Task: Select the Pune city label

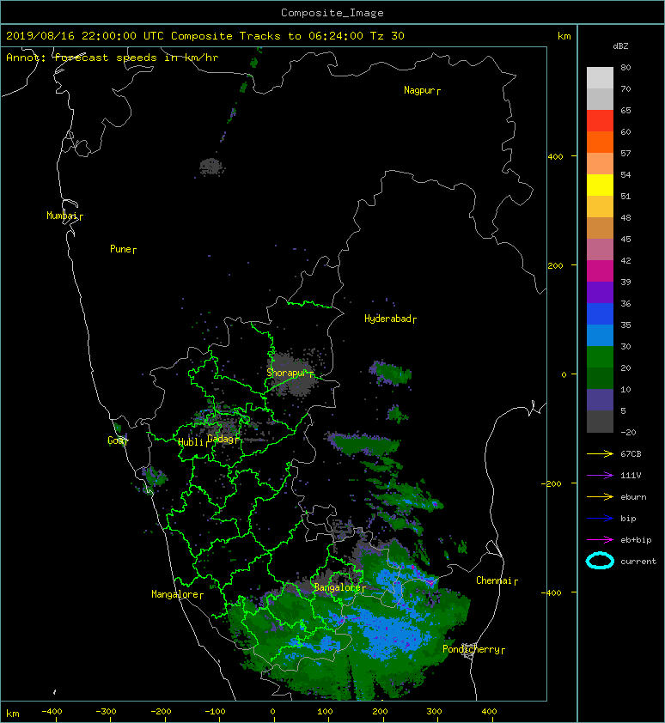Action: pyautogui.click(x=121, y=249)
